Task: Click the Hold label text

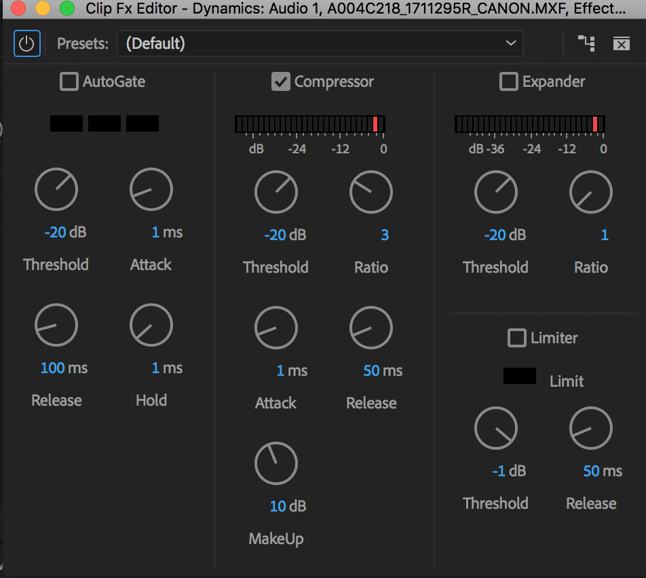Action: [151, 400]
